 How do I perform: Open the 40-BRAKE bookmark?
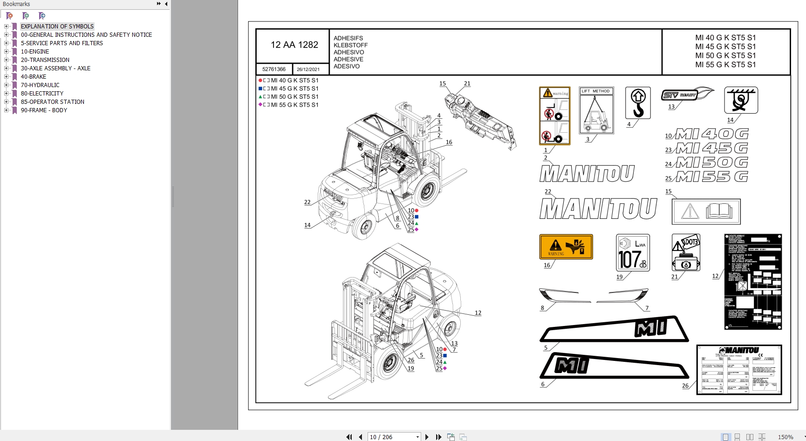(34, 77)
